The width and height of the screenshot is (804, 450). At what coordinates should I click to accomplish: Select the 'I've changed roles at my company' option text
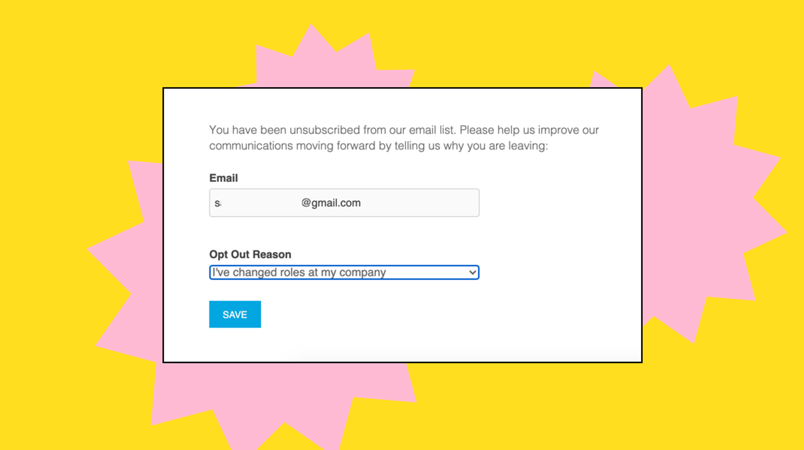pos(299,272)
